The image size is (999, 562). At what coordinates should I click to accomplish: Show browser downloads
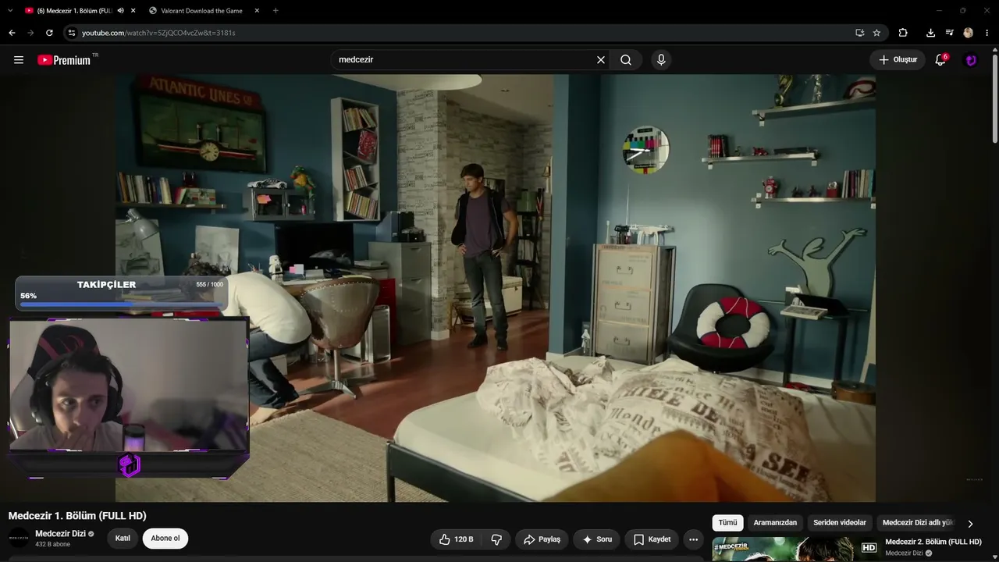(x=930, y=33)
